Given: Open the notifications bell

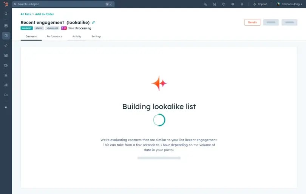Looking at the screenshot, I should pyautogui.click(x=242, y=4).
